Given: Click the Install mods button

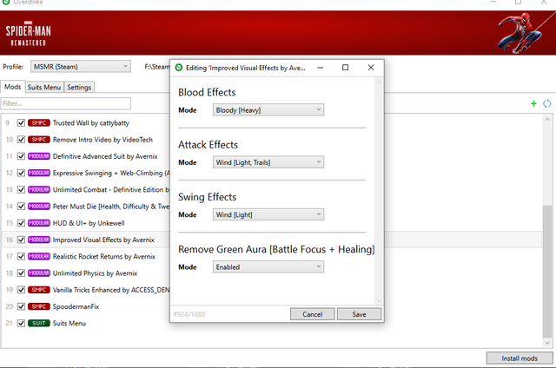Looking at the screenshot, I should [520, 358].
